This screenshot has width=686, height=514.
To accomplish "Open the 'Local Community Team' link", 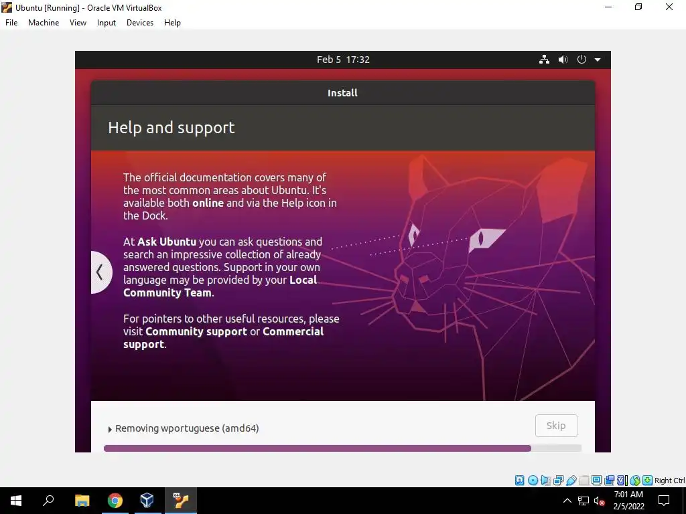I will (220, 286).
